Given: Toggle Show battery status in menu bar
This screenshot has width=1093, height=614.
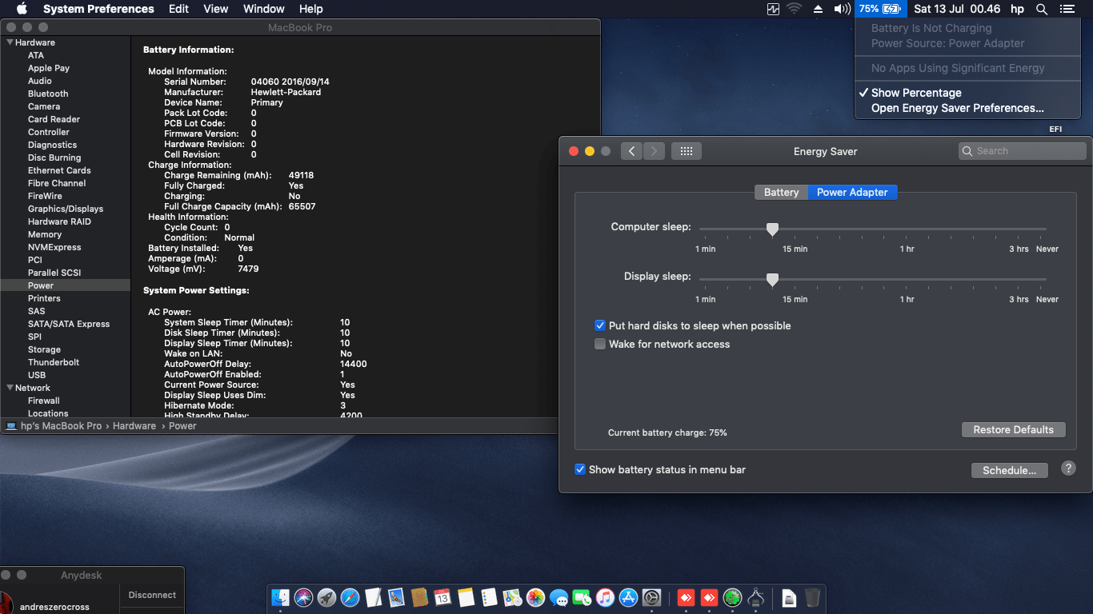Looking at the screenshot, I should click(580, 469).
